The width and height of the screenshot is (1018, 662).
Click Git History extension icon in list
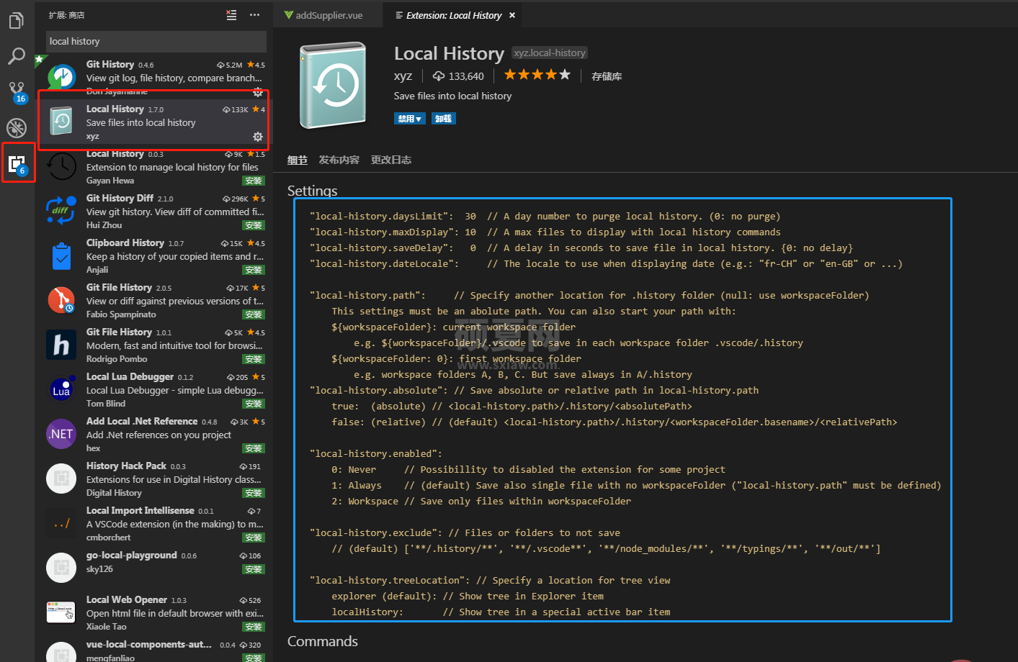coord(62,77)
